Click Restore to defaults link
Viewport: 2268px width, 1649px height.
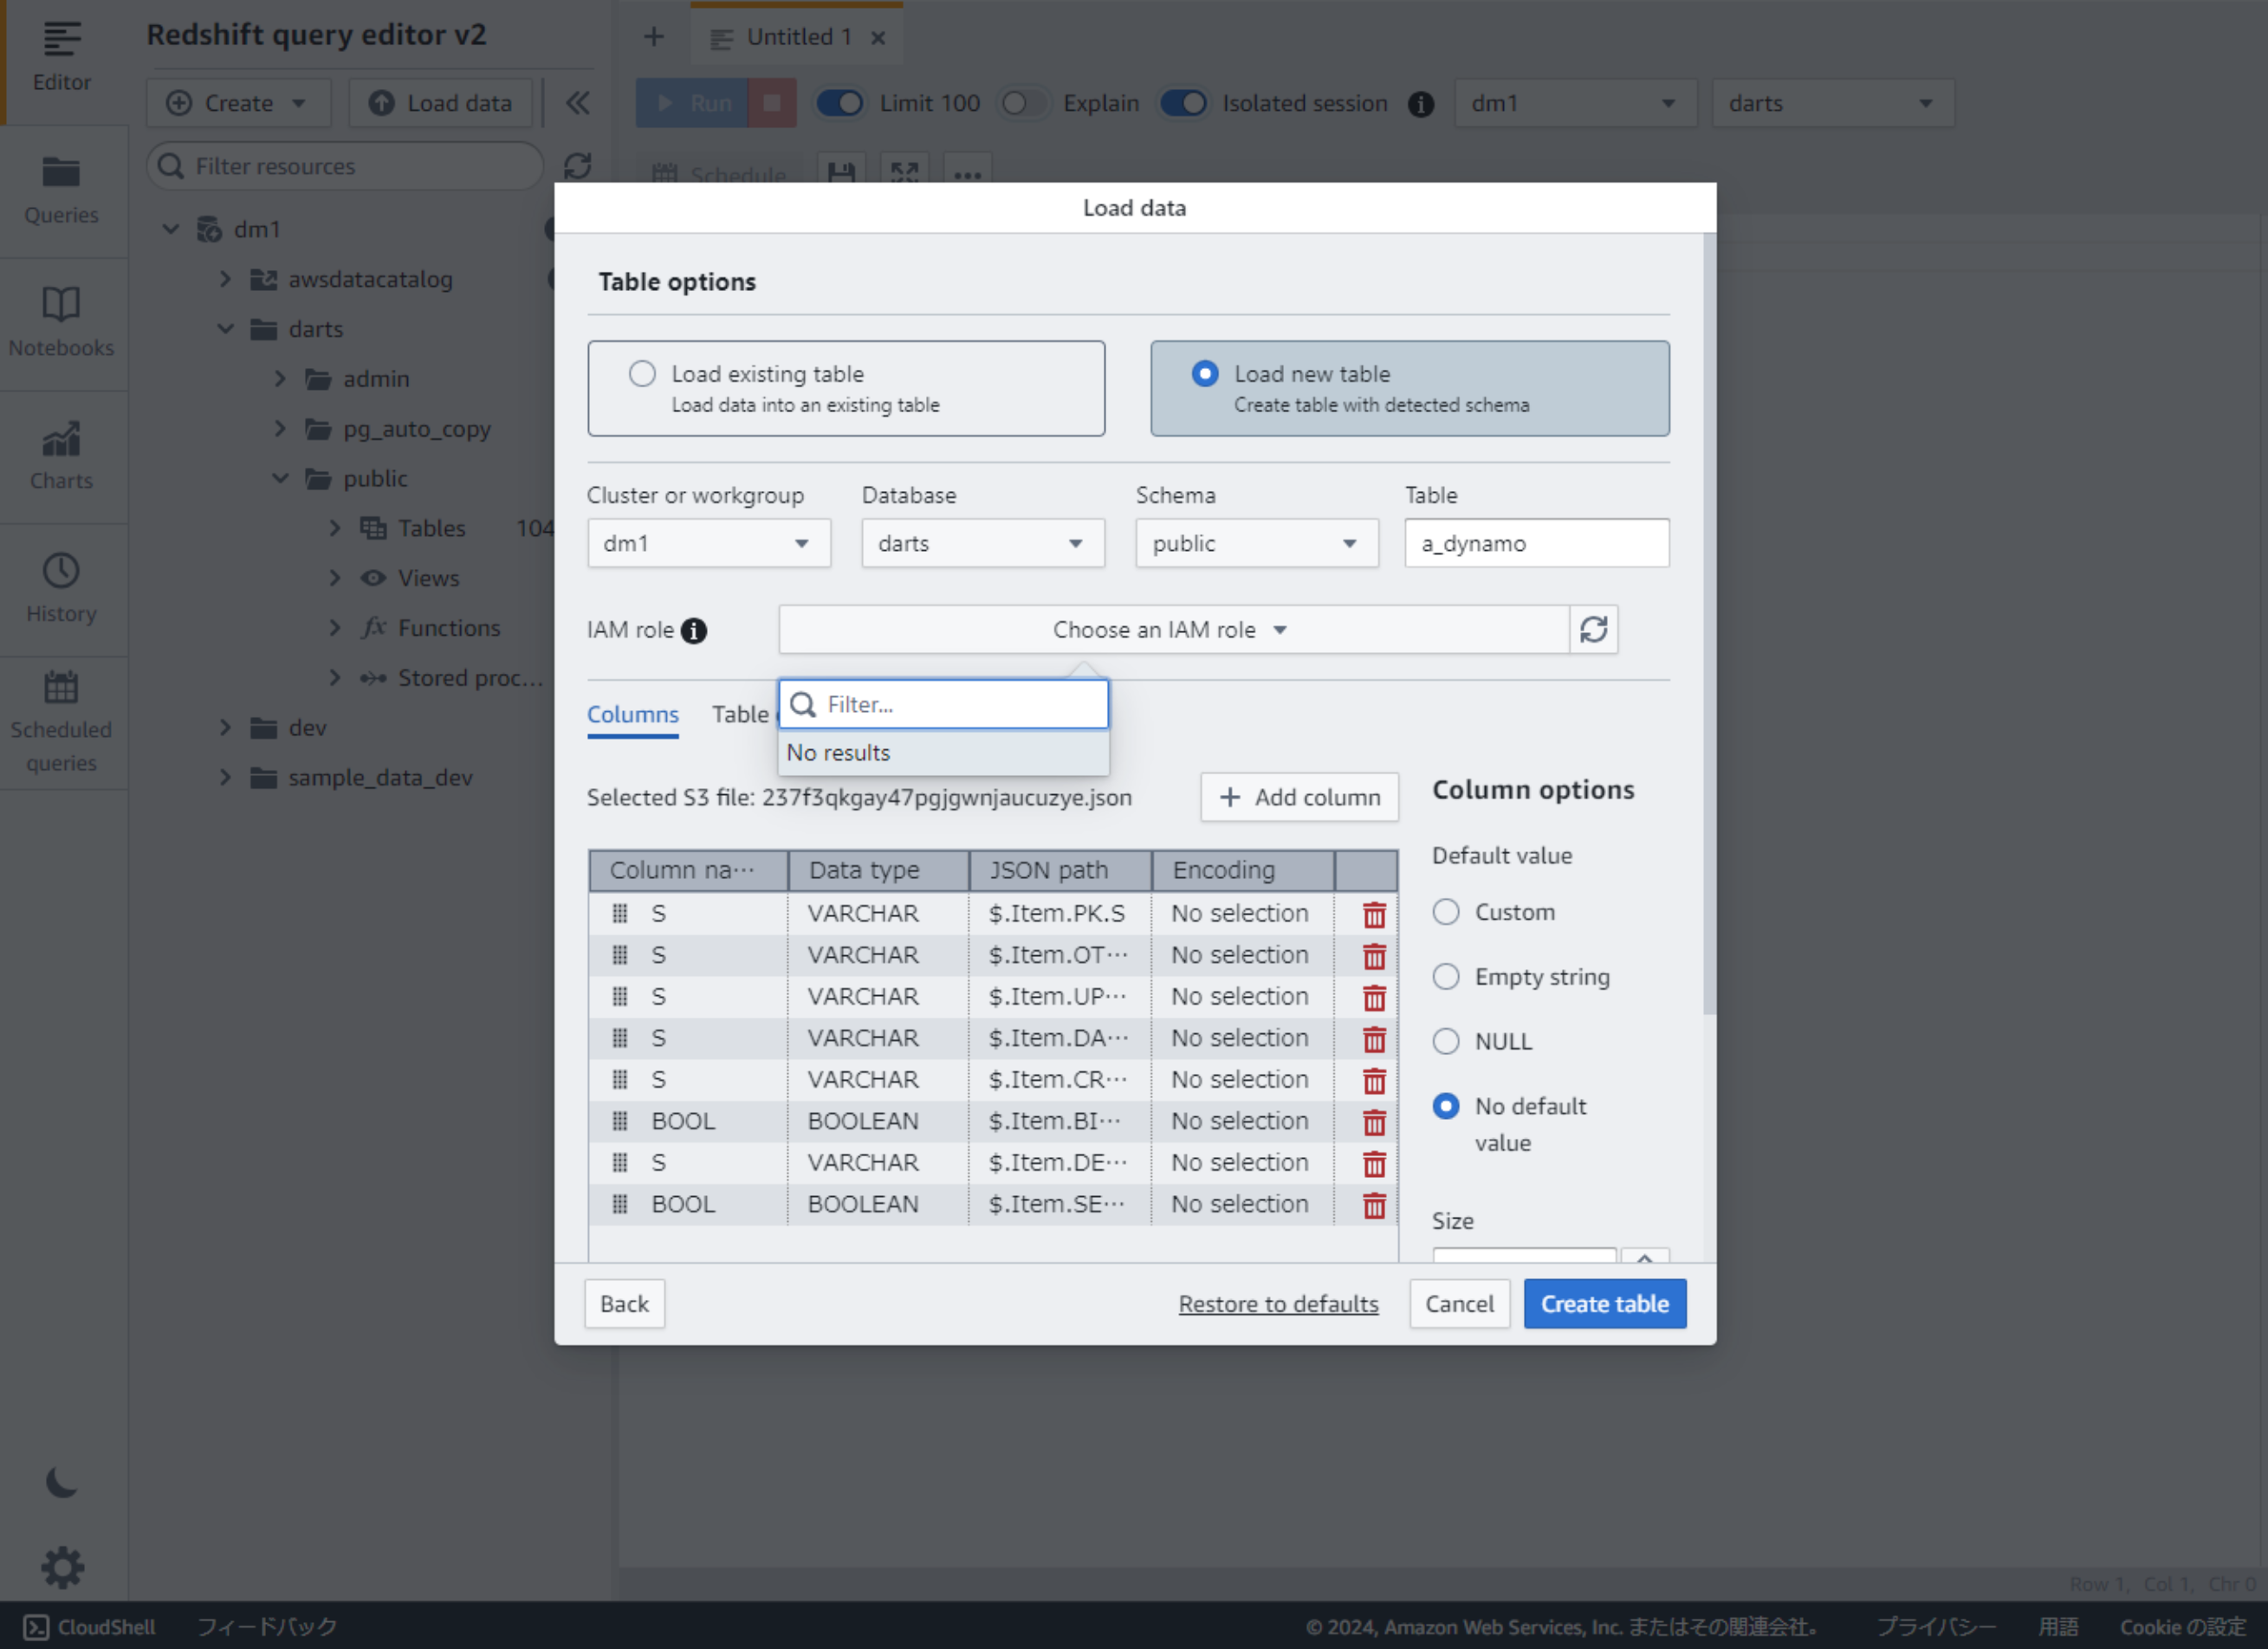tap(1278, 1304)
